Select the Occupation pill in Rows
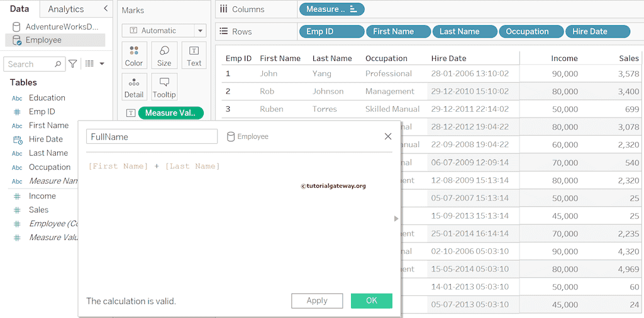Screen dimensions: 644x318 [x=531, y=31]
